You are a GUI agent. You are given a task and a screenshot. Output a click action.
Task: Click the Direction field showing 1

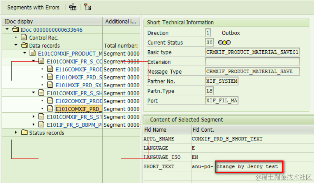pyautogui.click(x=208, y=33)
